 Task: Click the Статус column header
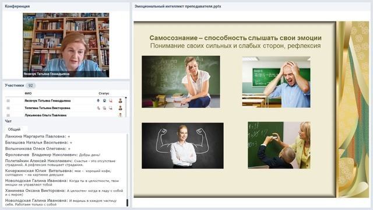point(104,93)
